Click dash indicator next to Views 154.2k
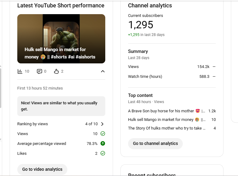 pyautogui.click(x=214, y=67)
